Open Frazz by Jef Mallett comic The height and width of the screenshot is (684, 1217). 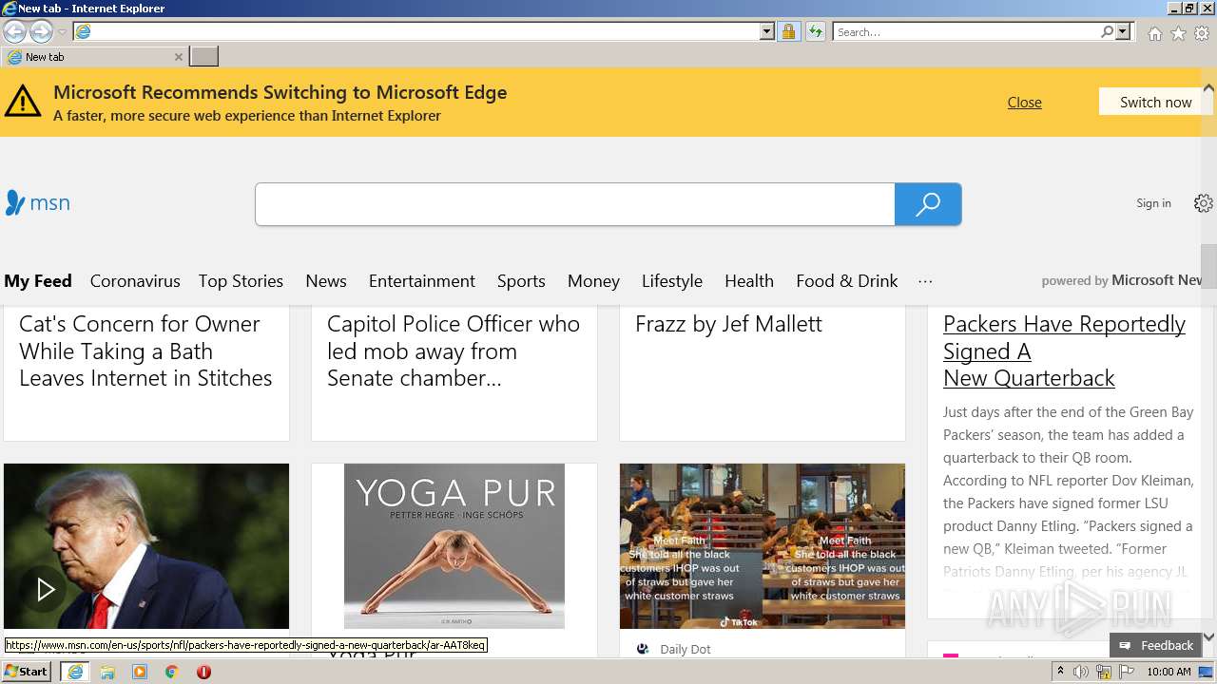coord(728,324)
